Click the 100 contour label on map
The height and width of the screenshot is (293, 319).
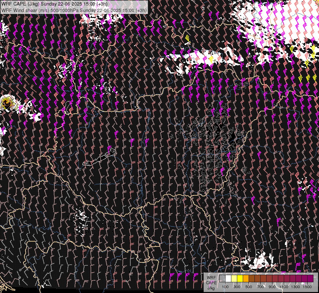[215, 53]
